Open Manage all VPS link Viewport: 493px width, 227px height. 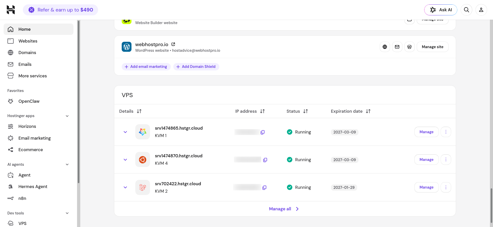(x=284, y=209)
